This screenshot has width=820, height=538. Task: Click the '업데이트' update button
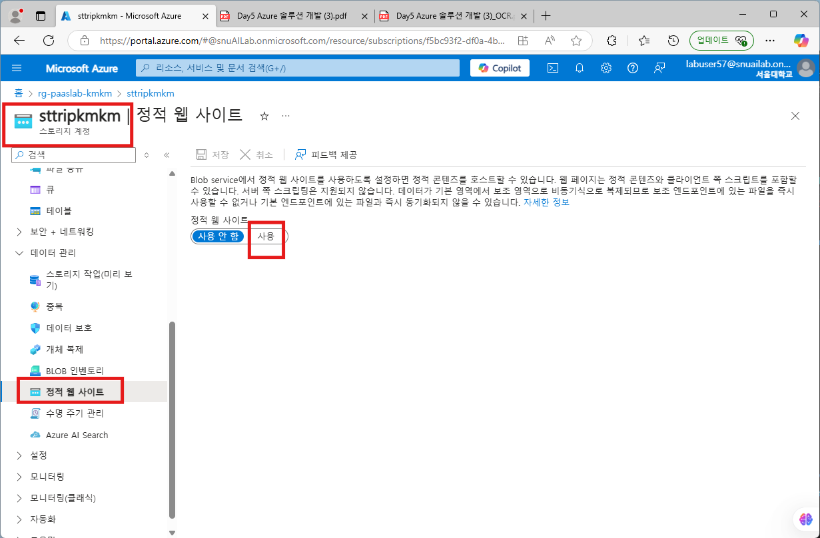pos(721,41)
